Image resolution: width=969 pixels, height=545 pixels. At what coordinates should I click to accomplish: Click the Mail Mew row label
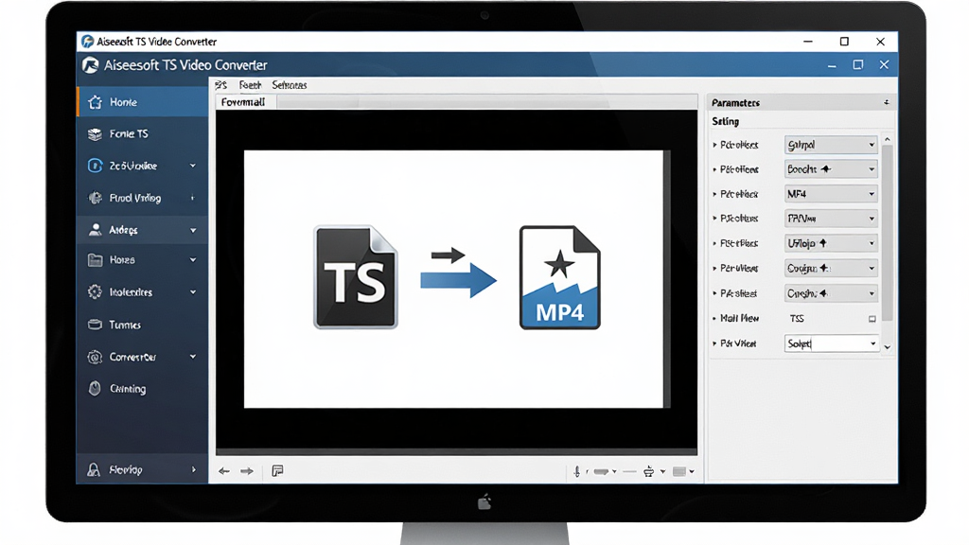pyautogui.click(x=739, y=319)
